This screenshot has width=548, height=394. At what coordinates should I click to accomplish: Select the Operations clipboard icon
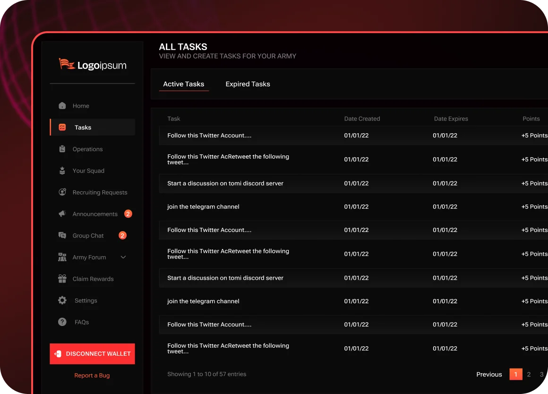pyautogui.click(x=62, y=149)
